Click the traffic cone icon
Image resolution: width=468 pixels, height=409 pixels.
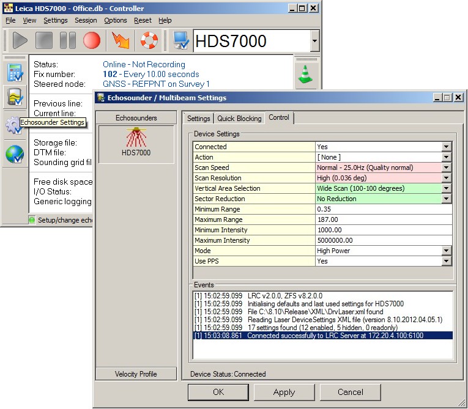(304, 73)
